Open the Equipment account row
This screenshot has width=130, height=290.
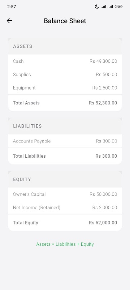point(65,88)
